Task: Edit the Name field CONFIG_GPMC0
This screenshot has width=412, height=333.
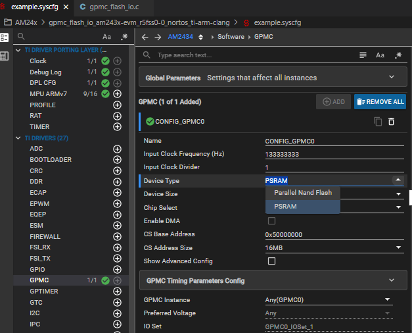Action: coord(334,141)
